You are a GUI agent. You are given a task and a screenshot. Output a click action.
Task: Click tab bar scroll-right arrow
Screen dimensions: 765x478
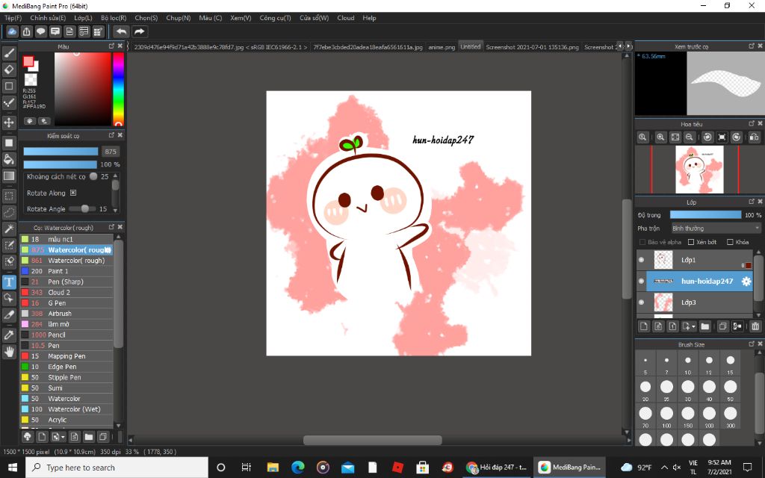coord(629,46)
